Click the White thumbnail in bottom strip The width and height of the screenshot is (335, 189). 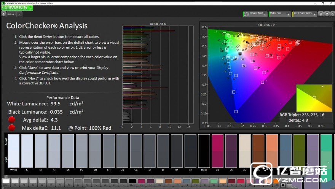[6, 182]
